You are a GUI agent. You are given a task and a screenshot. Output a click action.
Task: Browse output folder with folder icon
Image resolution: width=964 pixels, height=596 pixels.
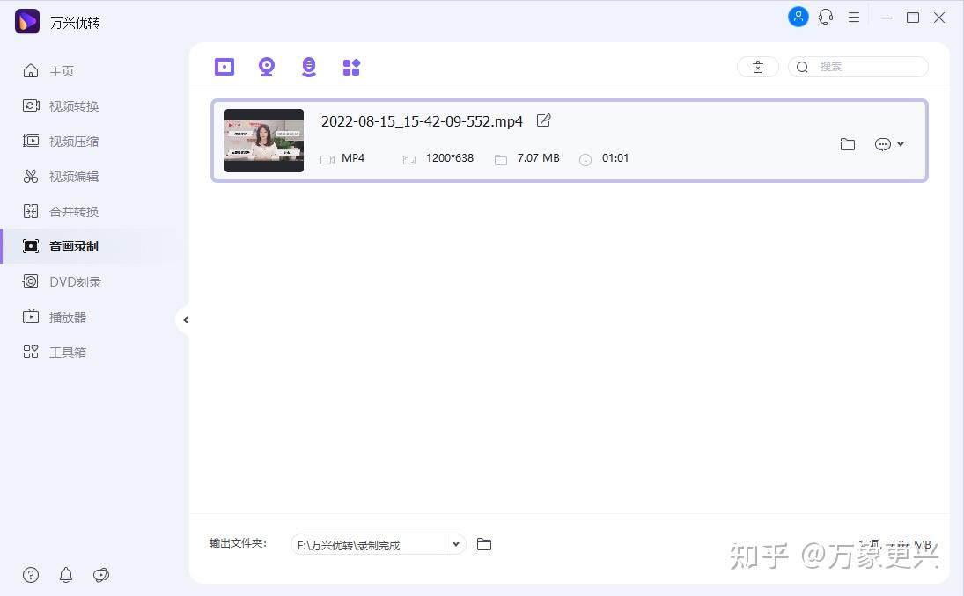coord(484,544)
